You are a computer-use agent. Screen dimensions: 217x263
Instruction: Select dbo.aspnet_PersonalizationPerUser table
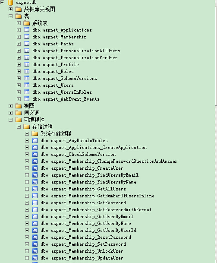75,57
